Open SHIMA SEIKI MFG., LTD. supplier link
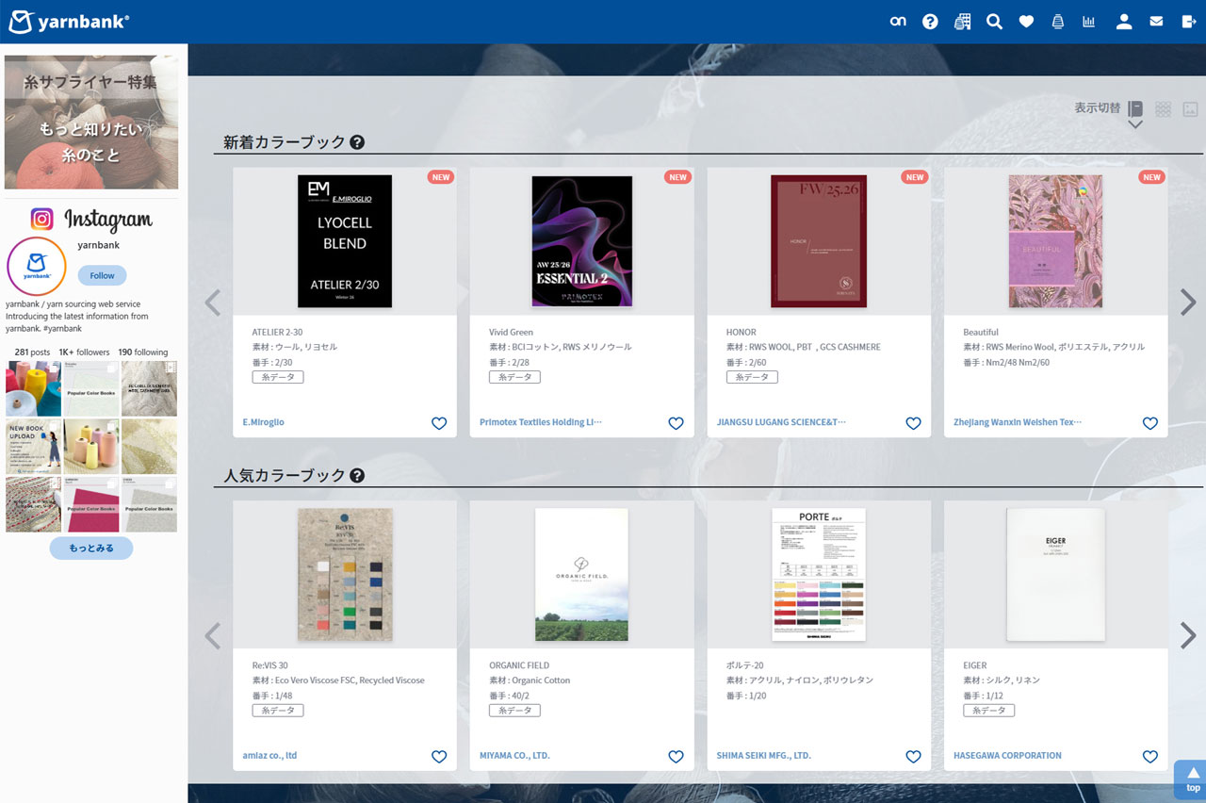This screenshot has height=803, width=1206. coord(764,755)
